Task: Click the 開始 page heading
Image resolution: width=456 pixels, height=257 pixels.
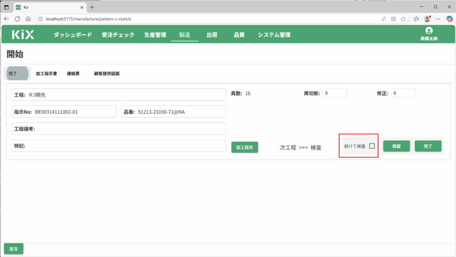Action: [x=15, y=54]
